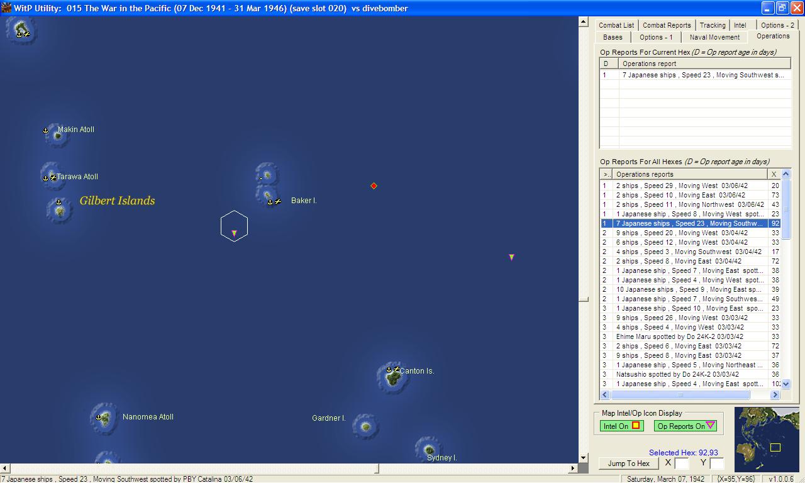This screenshot has width=805, height=483.
Task: Click the All Hexes list scroll-down arrow
Action: tap(786, 385)
